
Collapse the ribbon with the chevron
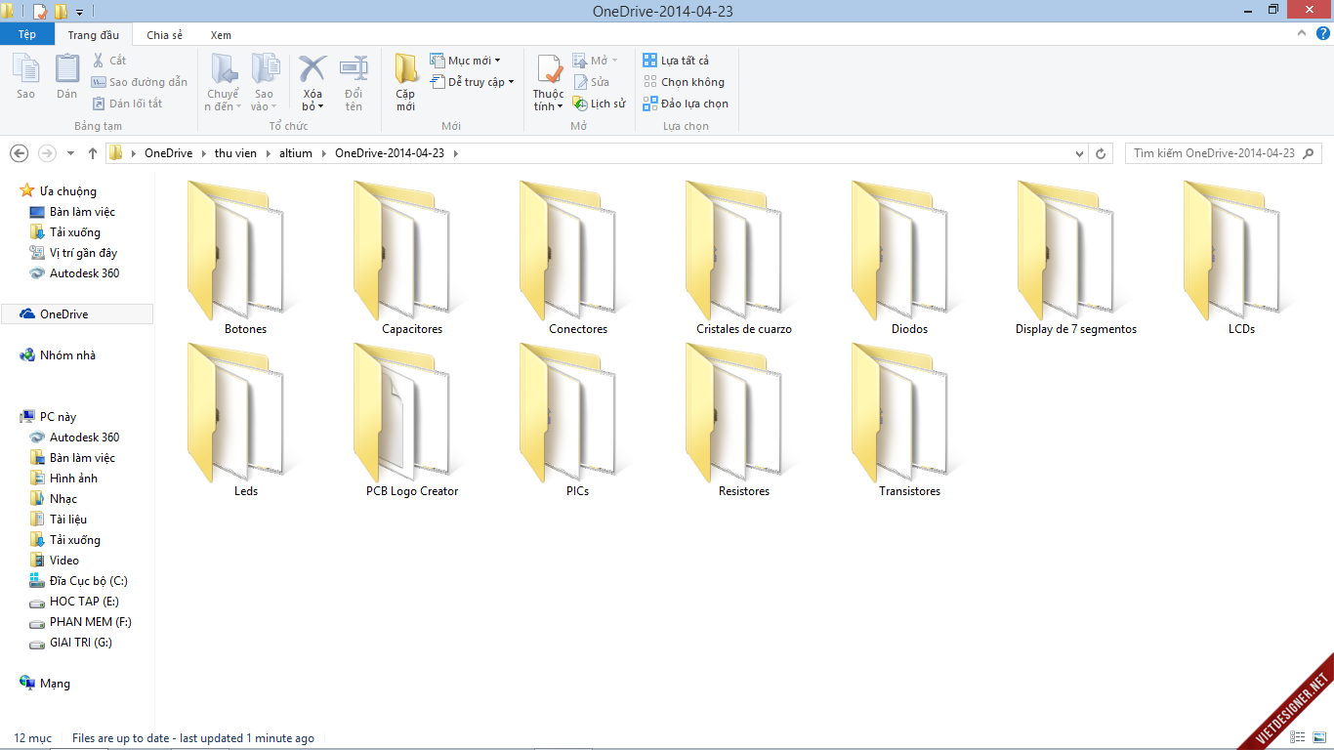pyautogui.click(x=1300, y=33)
